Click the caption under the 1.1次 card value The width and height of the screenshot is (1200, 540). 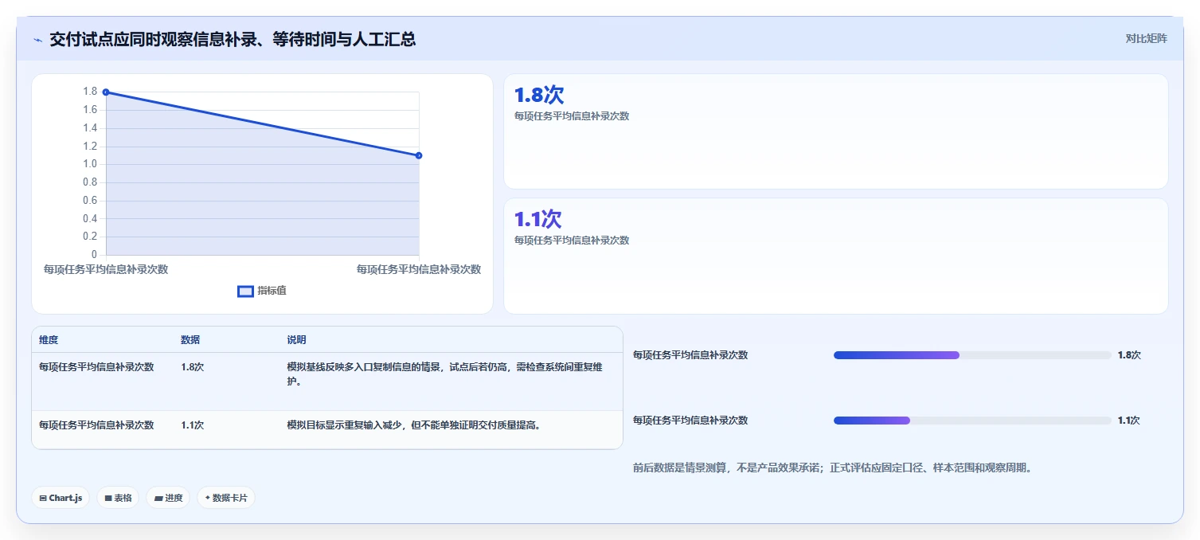coord(572,241)
